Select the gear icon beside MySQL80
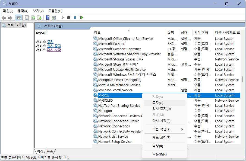The height and width of the screenshot is (161, 246). click(x=95, y=100)
